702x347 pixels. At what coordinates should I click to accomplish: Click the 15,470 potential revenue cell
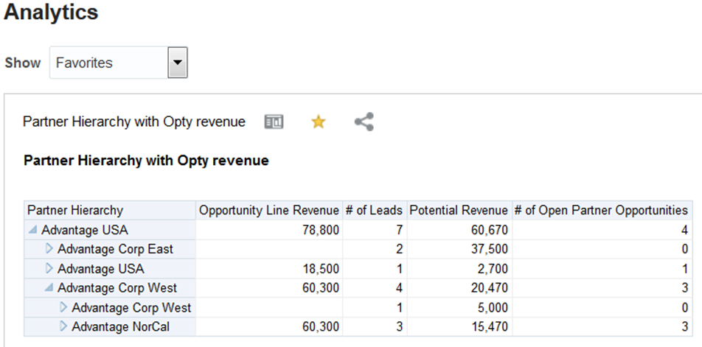point(490,326)
